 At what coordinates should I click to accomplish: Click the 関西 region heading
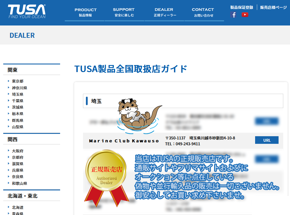12,139
